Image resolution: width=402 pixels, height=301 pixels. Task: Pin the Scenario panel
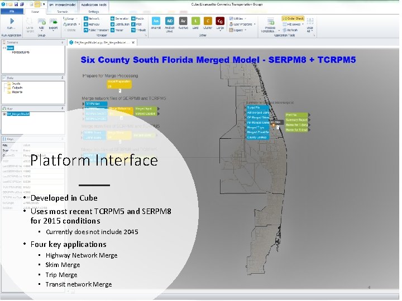point(63,42)
